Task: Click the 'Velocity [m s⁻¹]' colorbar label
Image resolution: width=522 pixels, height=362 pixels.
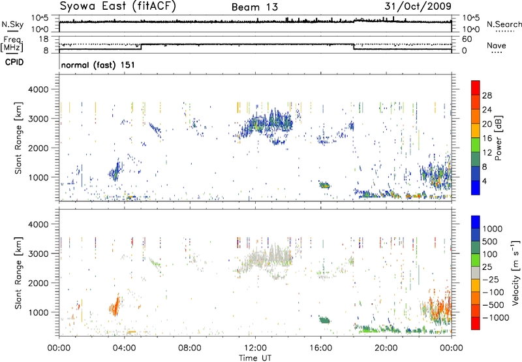Action: 515,272
